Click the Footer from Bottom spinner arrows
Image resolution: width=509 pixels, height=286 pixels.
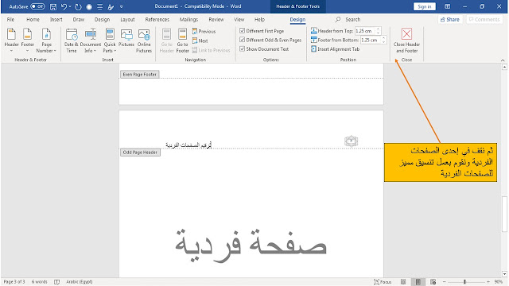383,40
